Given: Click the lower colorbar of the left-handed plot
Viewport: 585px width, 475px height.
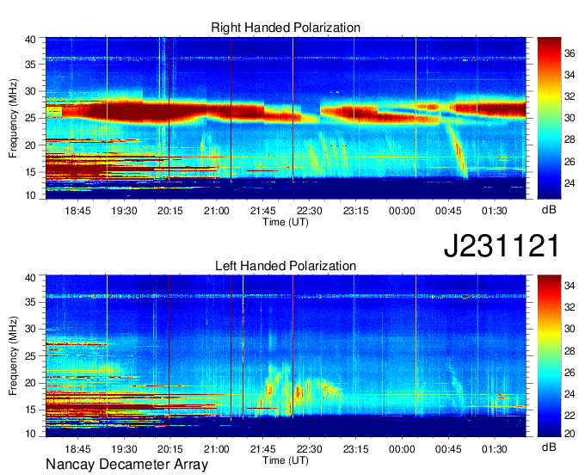Looking at the screenshot, I should coord(549,356).
